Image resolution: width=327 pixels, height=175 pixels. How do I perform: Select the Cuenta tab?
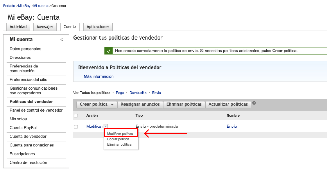(70, 27)
